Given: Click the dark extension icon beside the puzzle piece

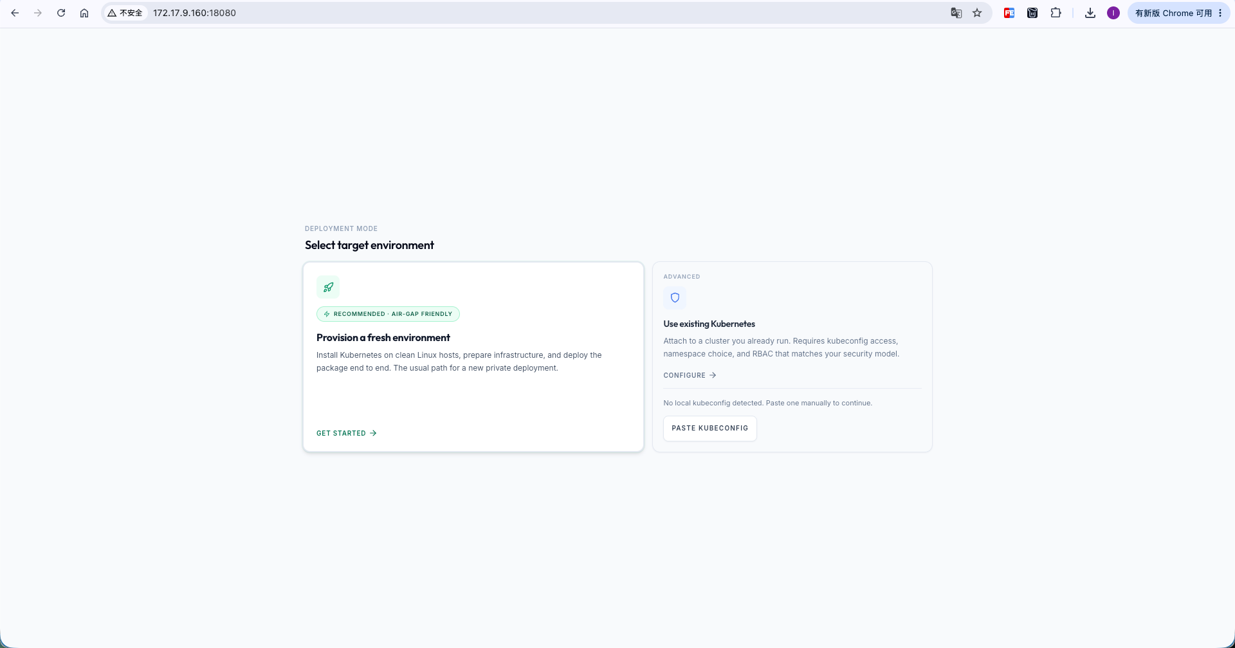Looking at the screenshot, I should pyautogui.click(x=1032, y=13).
